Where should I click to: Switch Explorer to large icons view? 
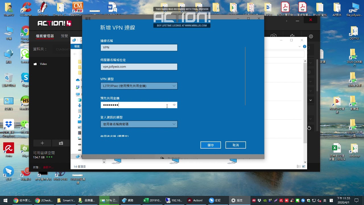click(304, 167)
